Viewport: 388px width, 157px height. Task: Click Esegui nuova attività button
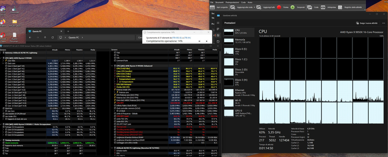(x=366, y=23)
